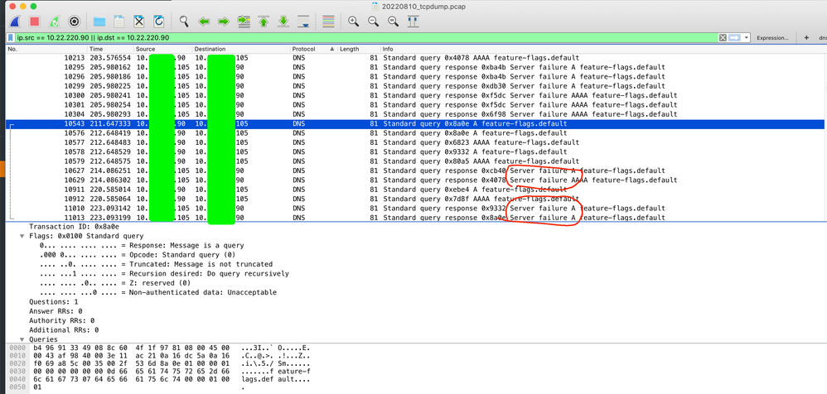The width and height of the screenshot is (827, 394).
Task: Select packet 10299 response 0xdb30
Action: point(416,86)
